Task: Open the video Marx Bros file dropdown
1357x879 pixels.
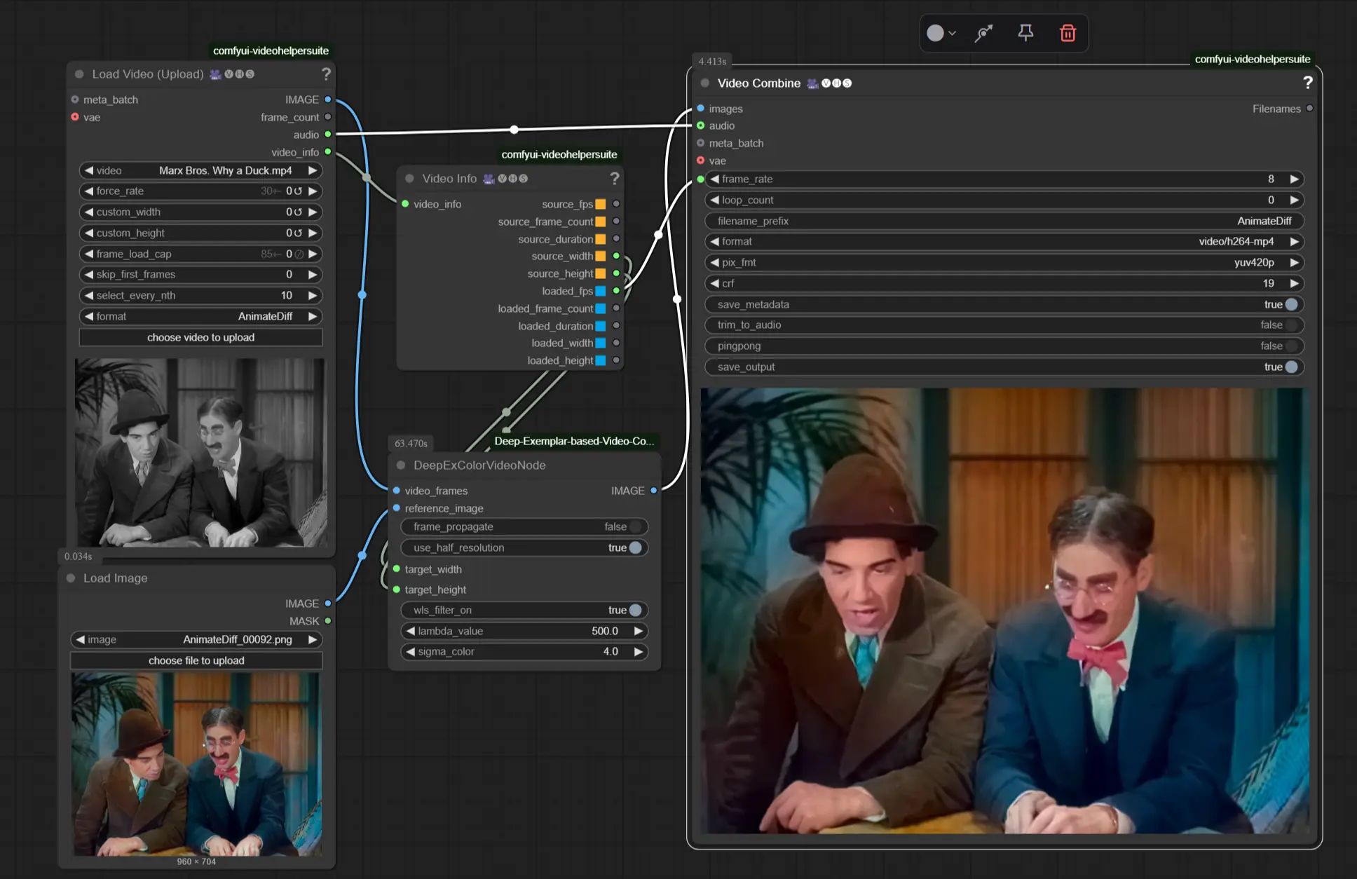Action: (200, 170)
